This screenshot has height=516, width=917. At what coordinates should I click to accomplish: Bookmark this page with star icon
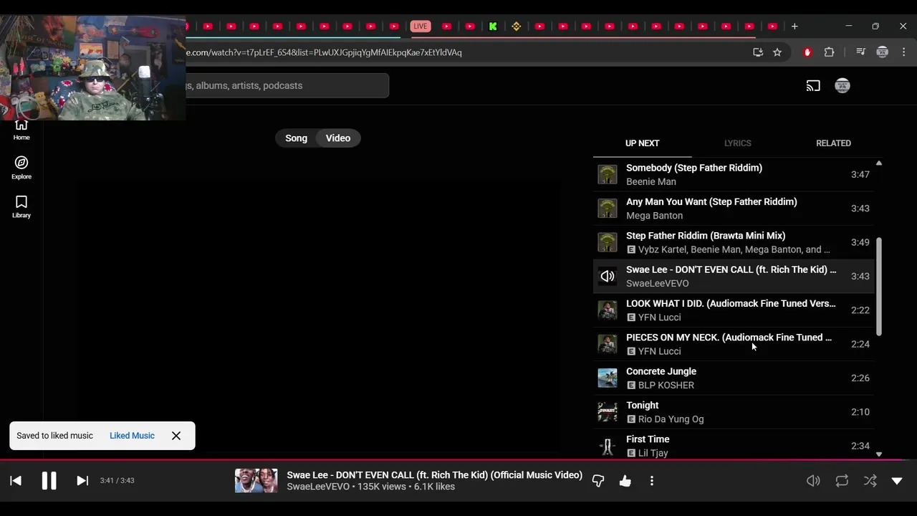[777, 52]
